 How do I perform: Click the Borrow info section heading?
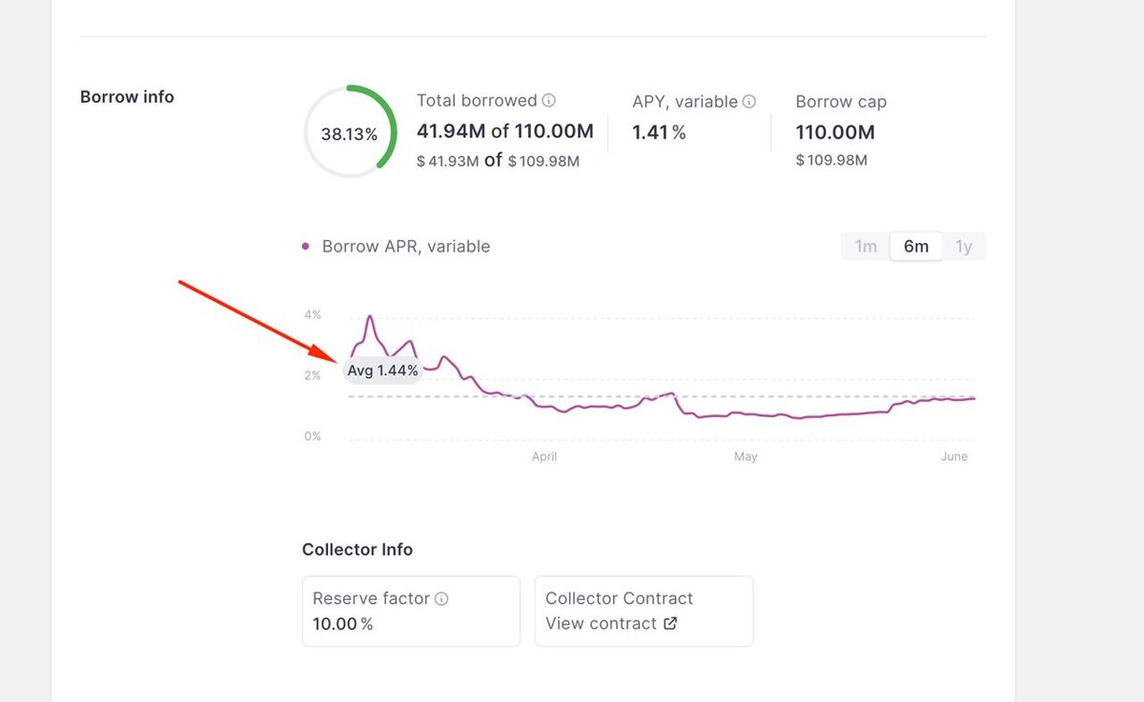(x=127, y=96)
